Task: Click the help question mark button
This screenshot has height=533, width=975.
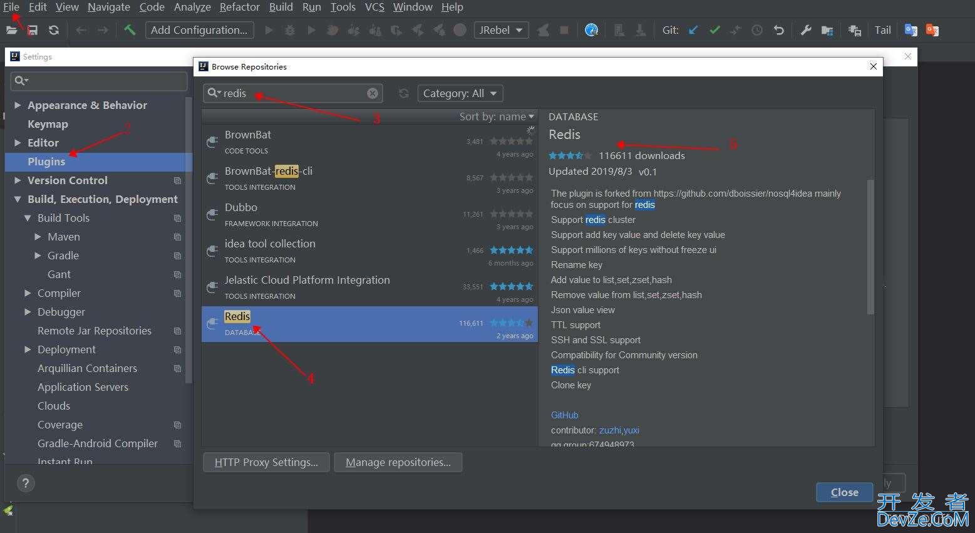Action: point(25,483)
